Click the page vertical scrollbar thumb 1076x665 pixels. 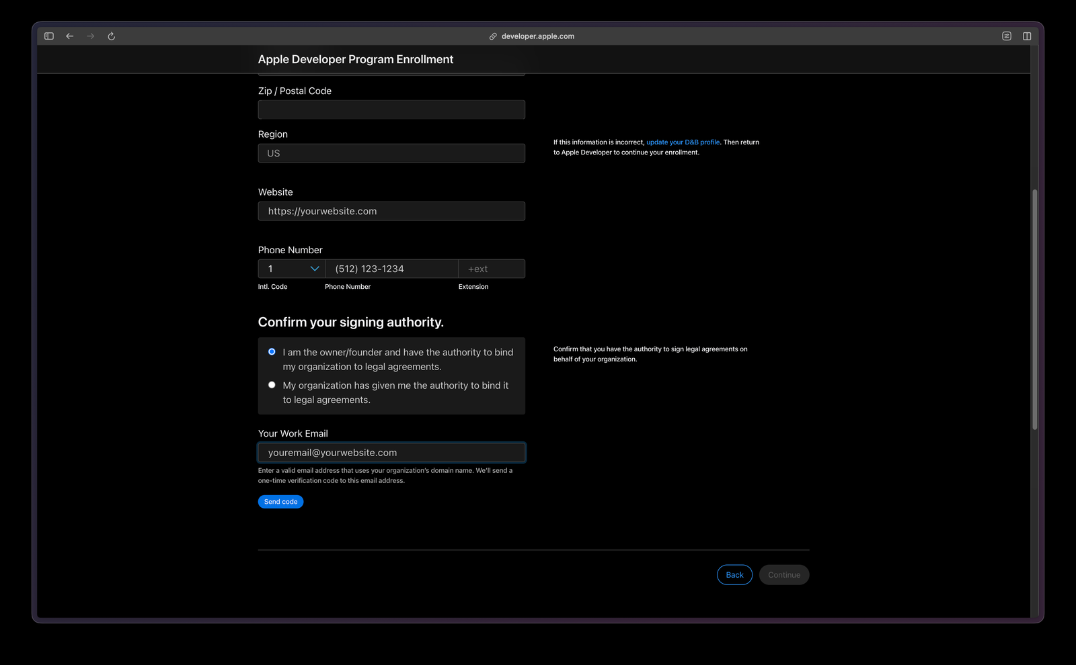(1034, 310)
